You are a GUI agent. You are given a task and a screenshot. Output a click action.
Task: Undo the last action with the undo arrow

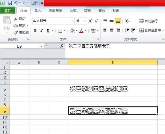coord(16,3)
